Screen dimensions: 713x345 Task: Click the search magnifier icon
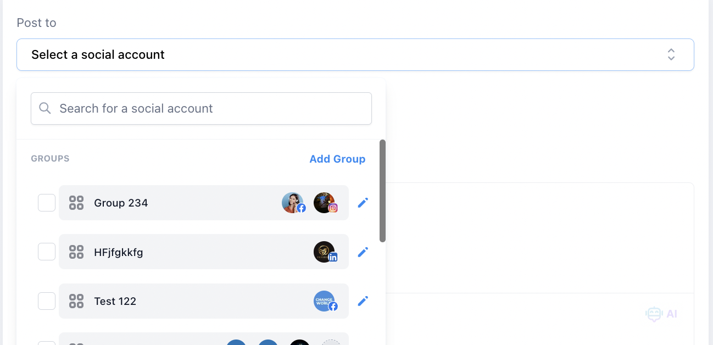click(45, 108)
